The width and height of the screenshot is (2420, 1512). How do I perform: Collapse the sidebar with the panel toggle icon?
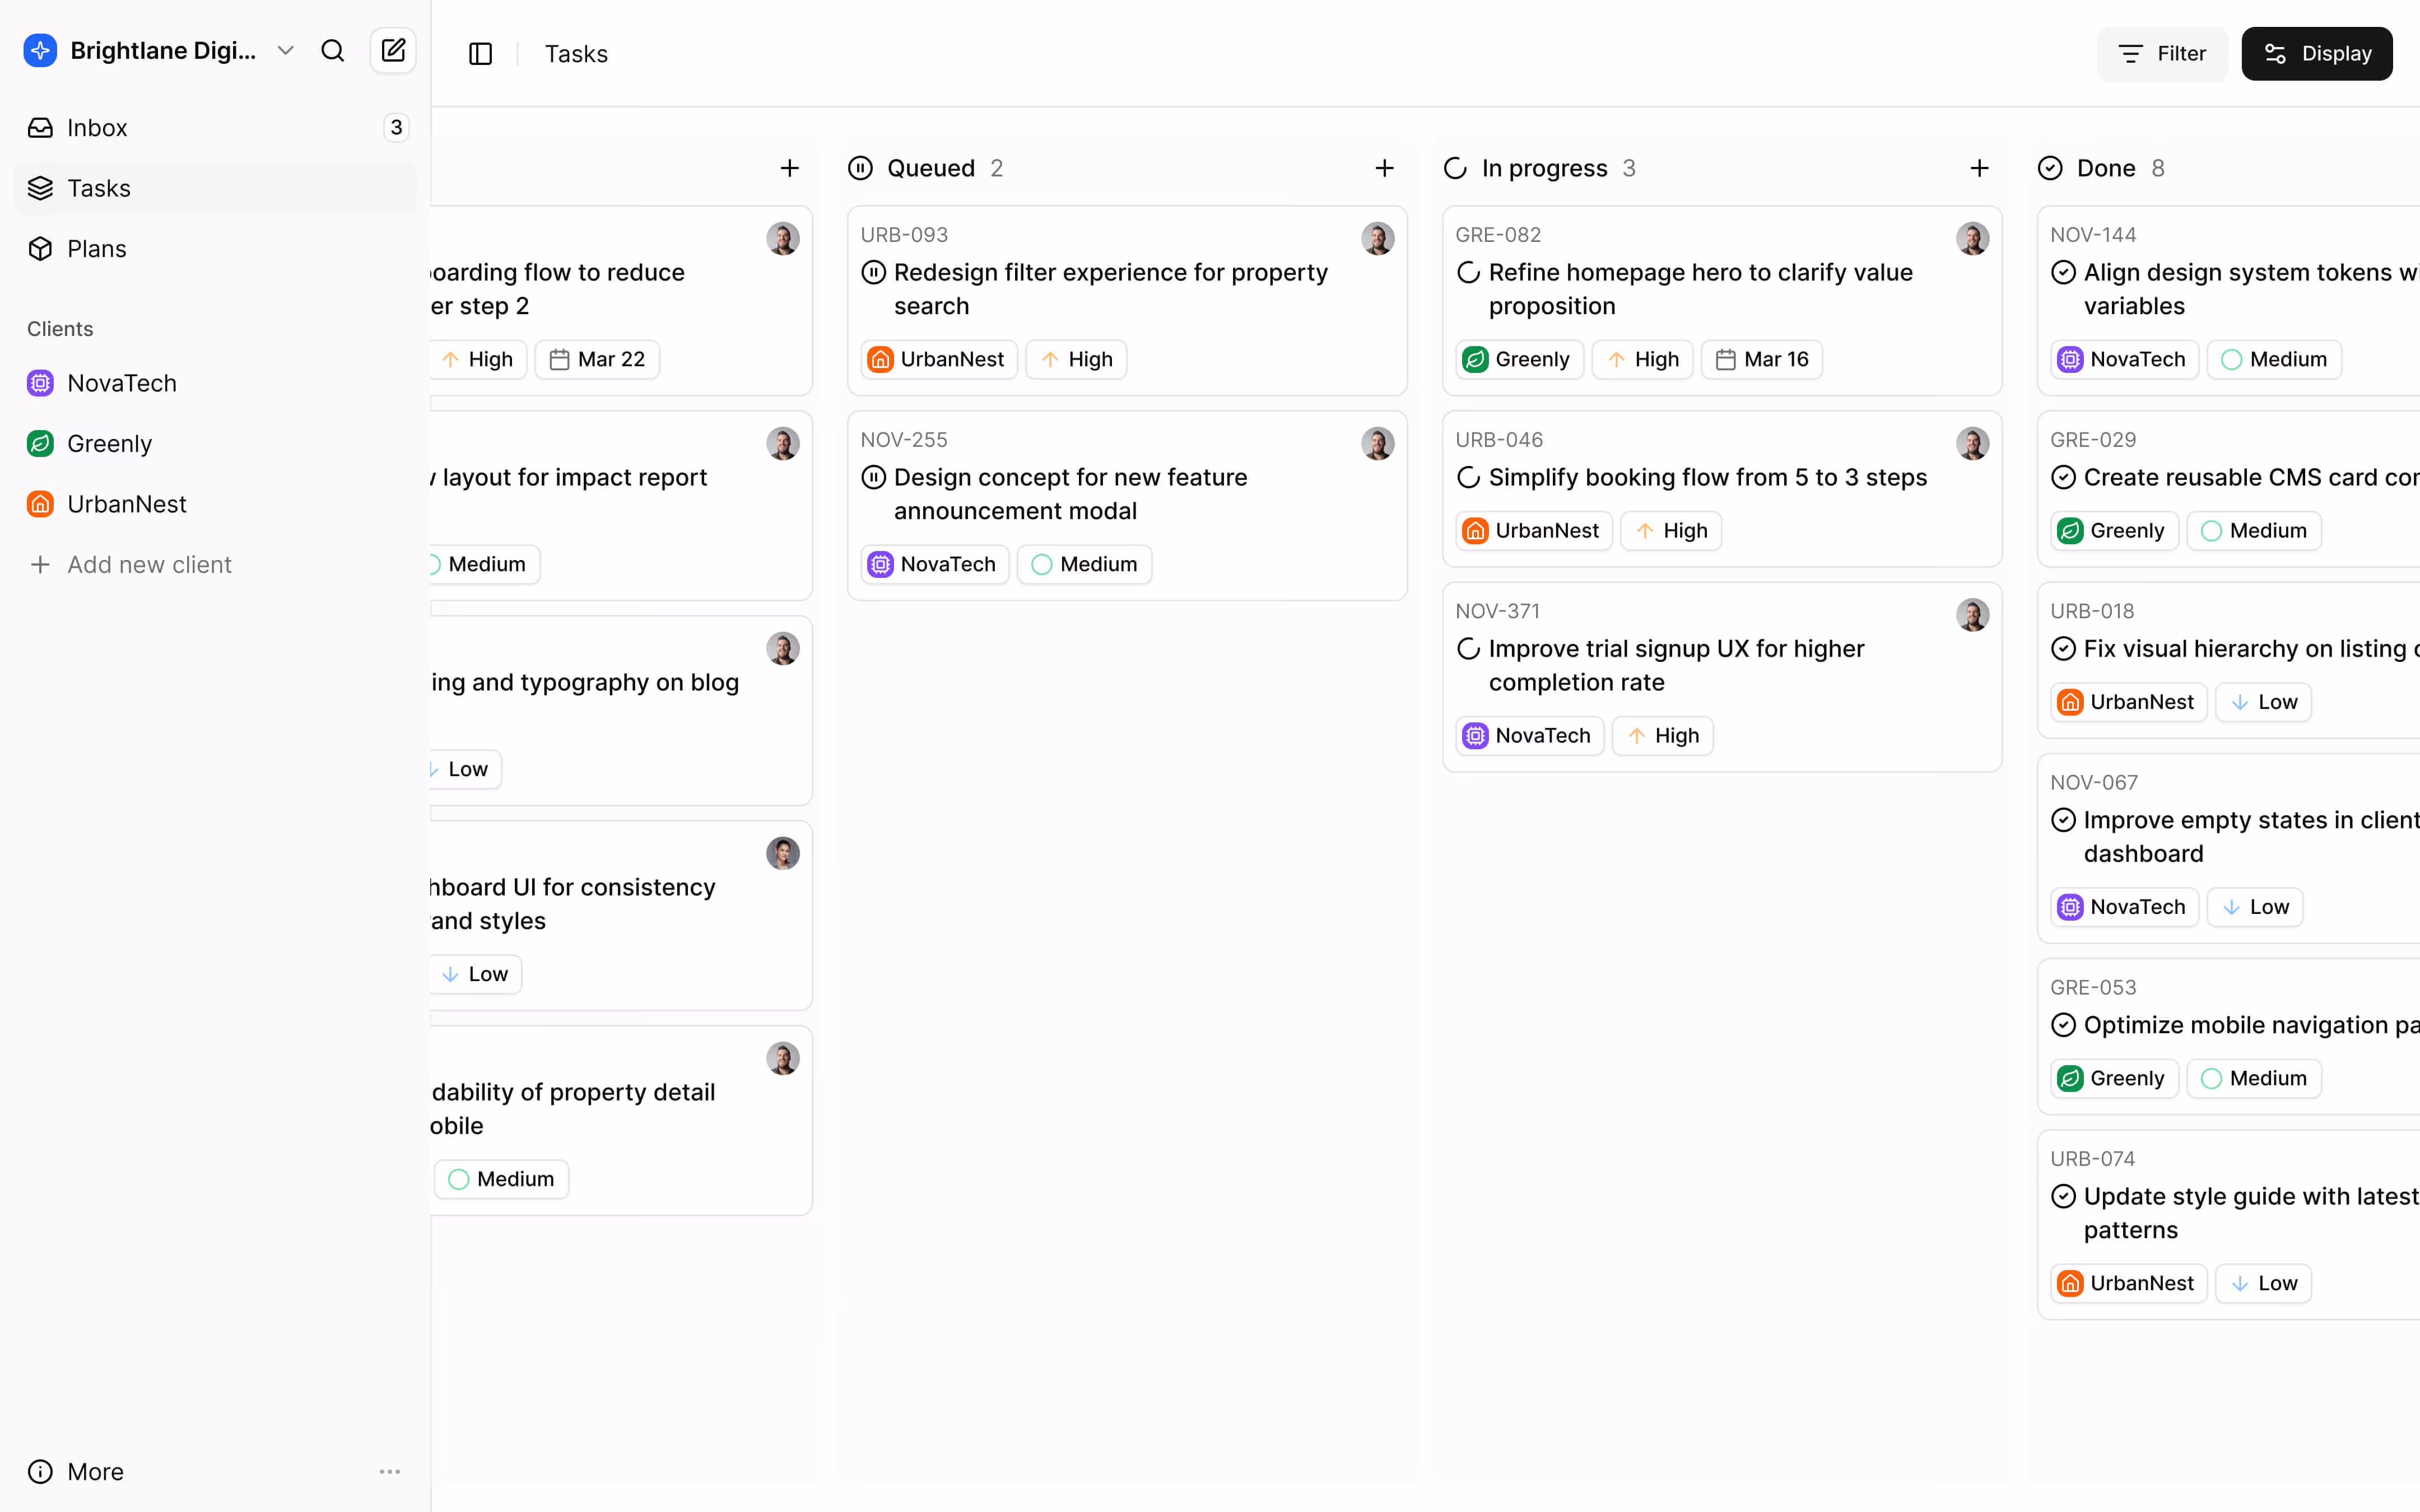pyautogui.click(x=479, y=53)
